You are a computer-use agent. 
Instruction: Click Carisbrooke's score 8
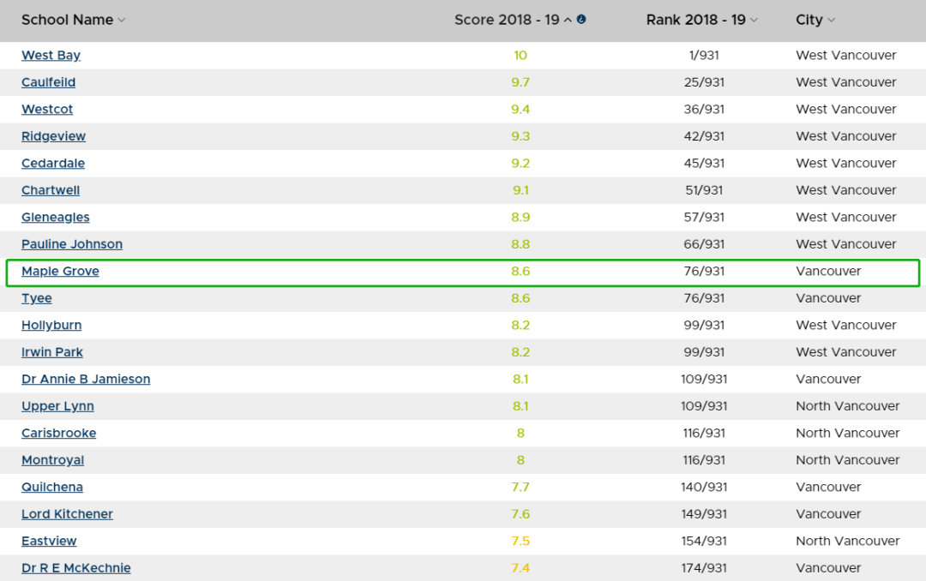pos(520,434)
